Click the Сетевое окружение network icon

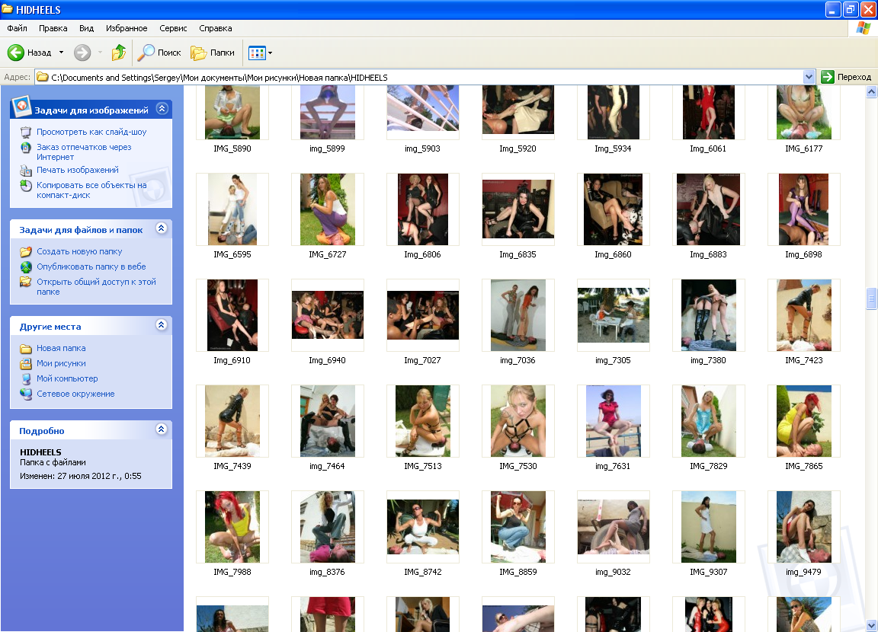[26, 394]
